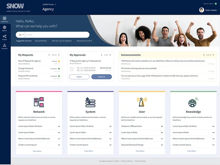Go to previous page in My Approvals
This screenshot has height=165, width=220.
[x=102, y=55]
